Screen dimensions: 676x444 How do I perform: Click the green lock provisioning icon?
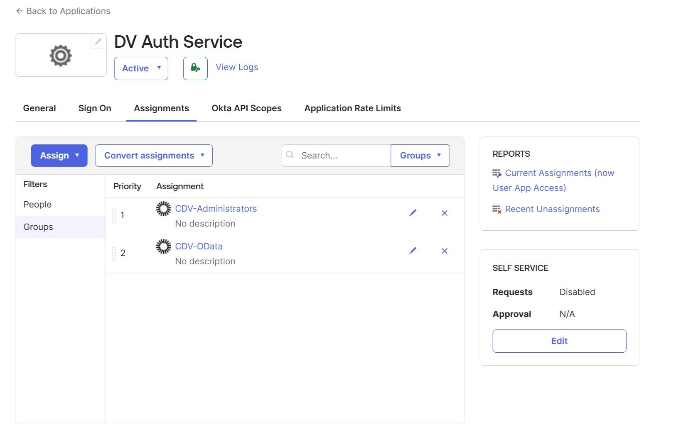pyautogui.click(x=195, y=68)
